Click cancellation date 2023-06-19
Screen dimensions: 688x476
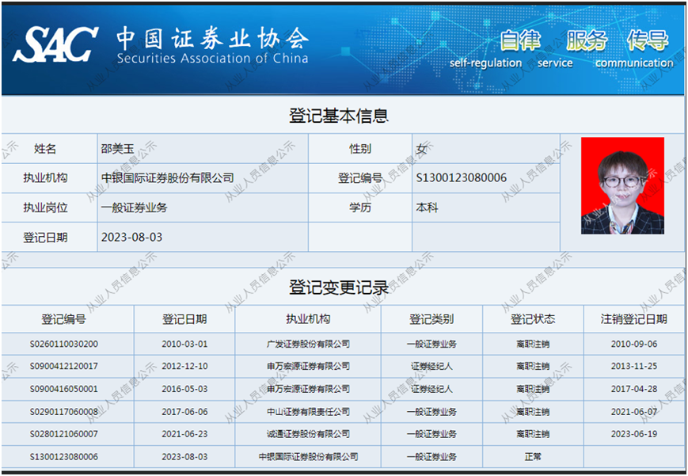634,434
